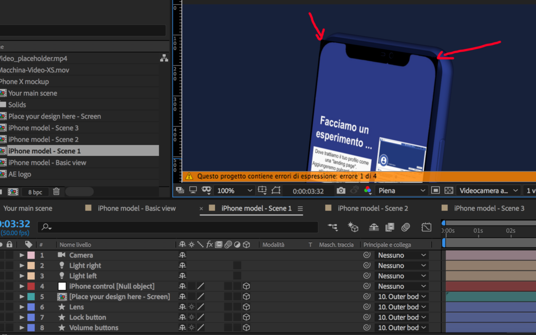536x335 pixels.
Task: Delete selected item with trash icon
Action: (x=57, y=192)
